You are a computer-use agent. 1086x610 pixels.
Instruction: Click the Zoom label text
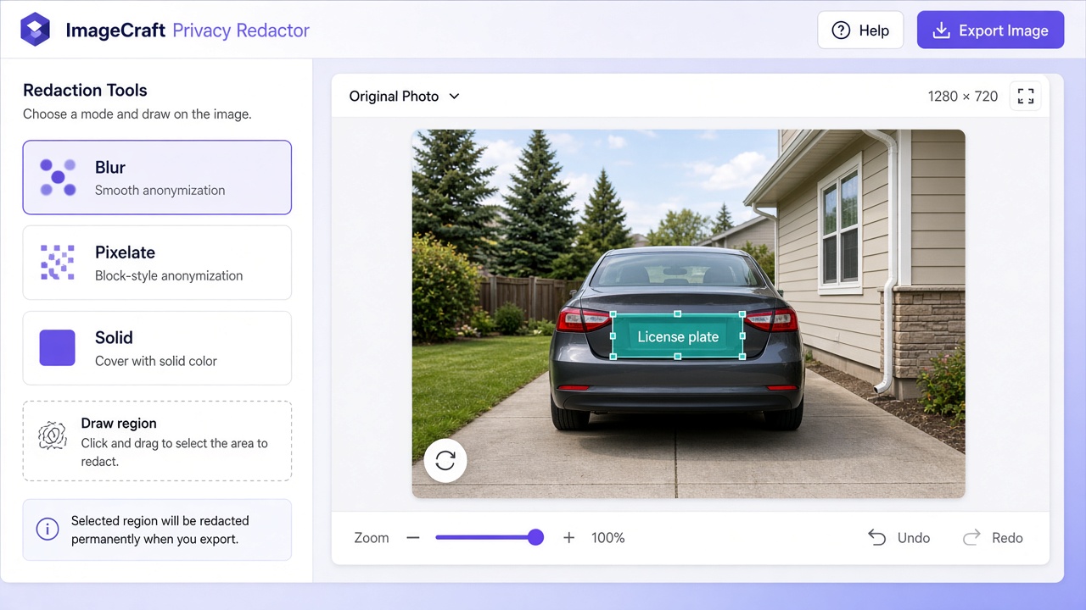[372, 538]
